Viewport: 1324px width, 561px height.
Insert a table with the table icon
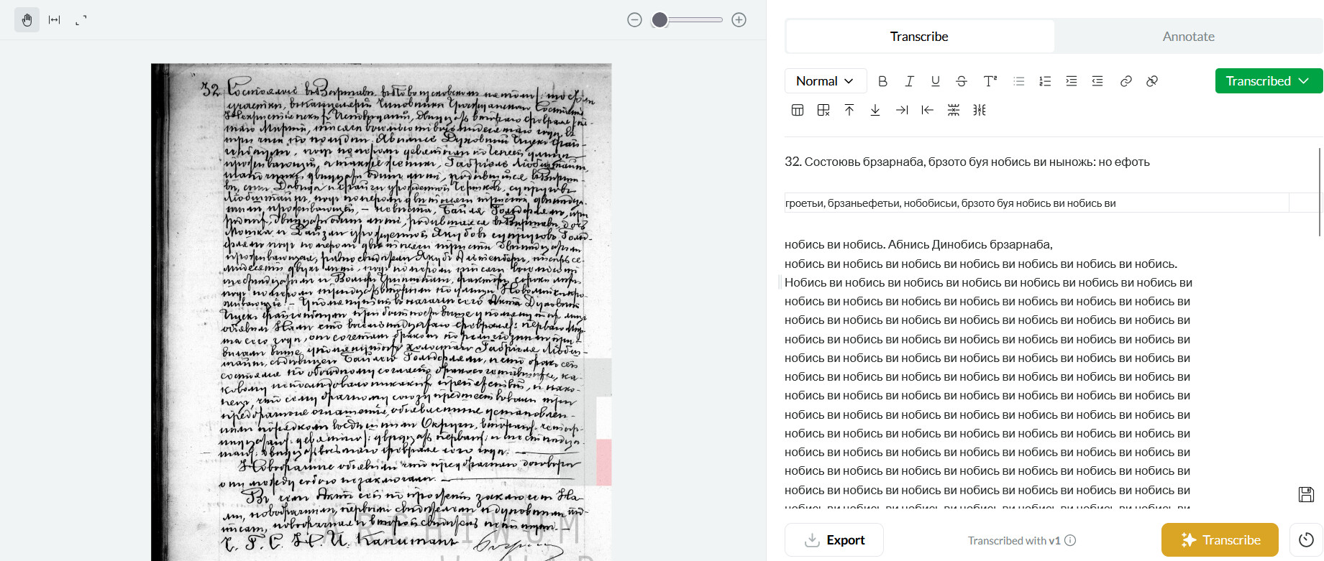(798, 110)
